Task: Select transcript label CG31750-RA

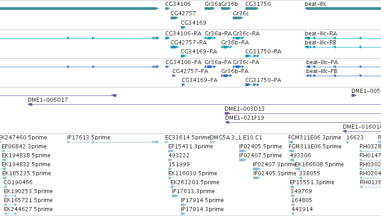Action: (264, 52)
